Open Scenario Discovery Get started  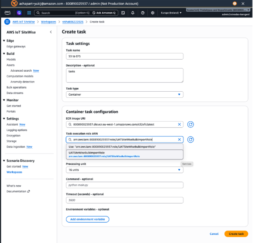click(14, 166)
